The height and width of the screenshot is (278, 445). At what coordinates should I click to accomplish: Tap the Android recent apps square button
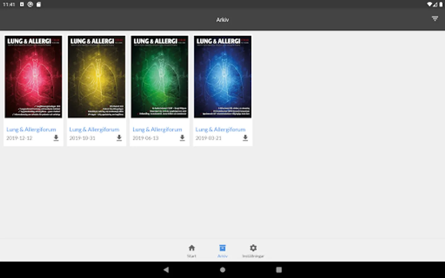coord(279,270)
